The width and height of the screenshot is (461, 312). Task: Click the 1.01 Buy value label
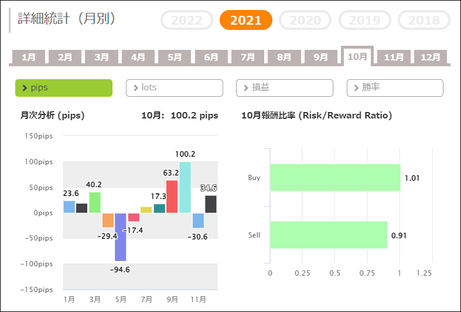(412, 178)
